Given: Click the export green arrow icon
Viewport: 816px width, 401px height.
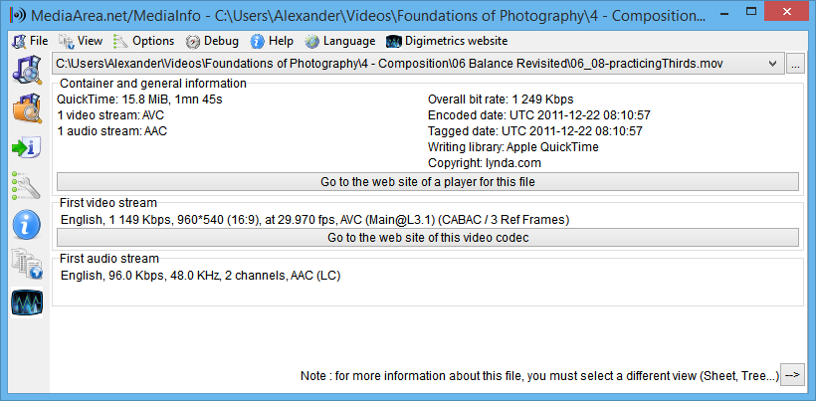Looking at the screenshot, I should pyautogui.click(x=27, y=148).
